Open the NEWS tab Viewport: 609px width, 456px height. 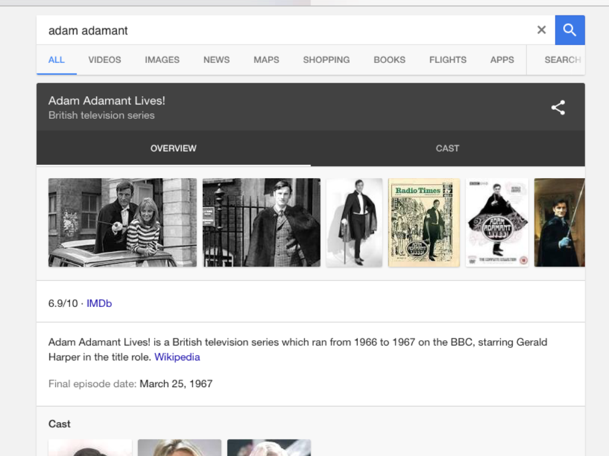(x=216, y=60)
